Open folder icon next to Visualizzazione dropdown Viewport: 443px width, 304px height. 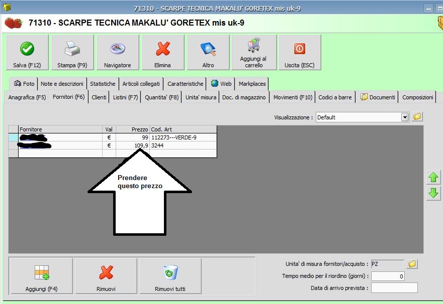click(417, 117)
